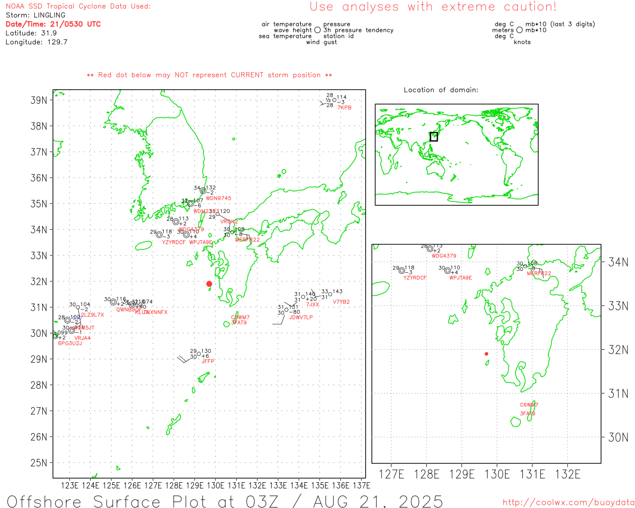The width and height of the screenshot is (635, 508).
Task: Click 'knots' in the units legend
Action: tap(522, 42)
